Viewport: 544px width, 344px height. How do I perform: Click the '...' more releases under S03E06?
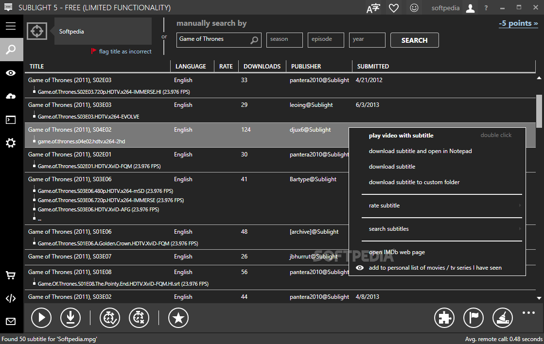tap(39, 219)
